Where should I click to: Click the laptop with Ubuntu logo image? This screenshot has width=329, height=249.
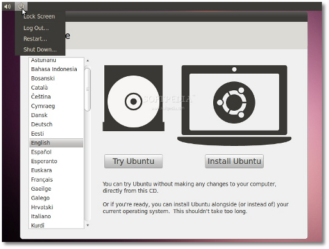[x=234, y=106]
